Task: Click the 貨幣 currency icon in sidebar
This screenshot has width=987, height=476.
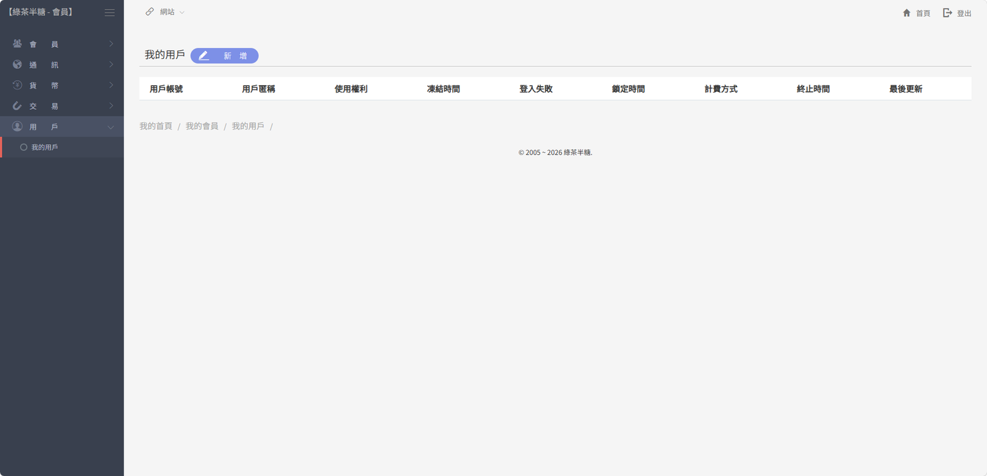Action: click(17, 85)
